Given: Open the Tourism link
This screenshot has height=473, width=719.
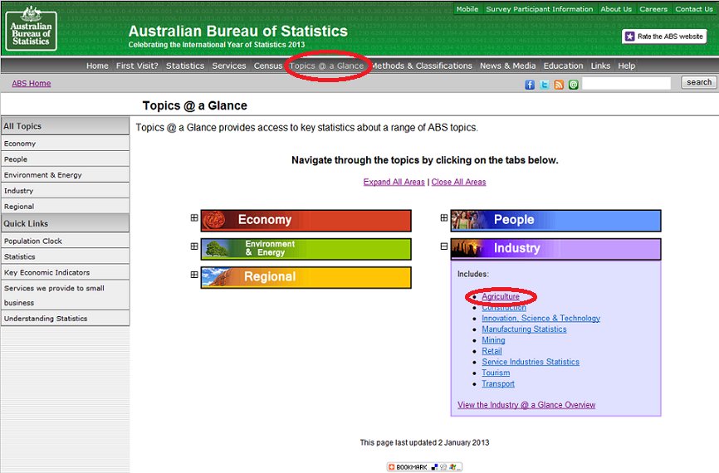Looking at the screenshot, I should tap(496, 373).
